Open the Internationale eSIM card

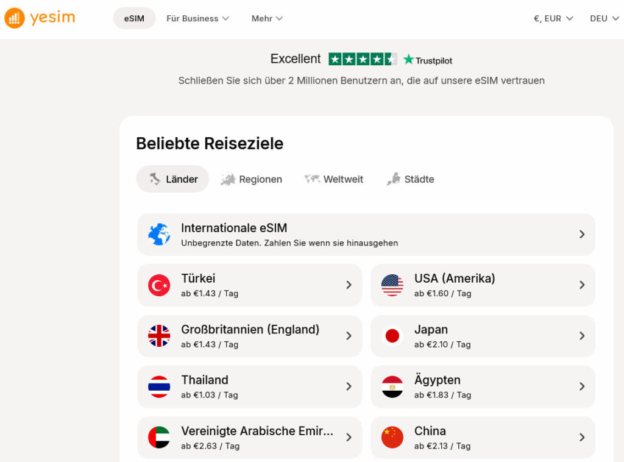[x=366, y=234]
